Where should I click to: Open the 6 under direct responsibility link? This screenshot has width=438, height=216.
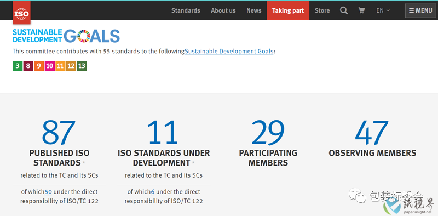point(153,192)
